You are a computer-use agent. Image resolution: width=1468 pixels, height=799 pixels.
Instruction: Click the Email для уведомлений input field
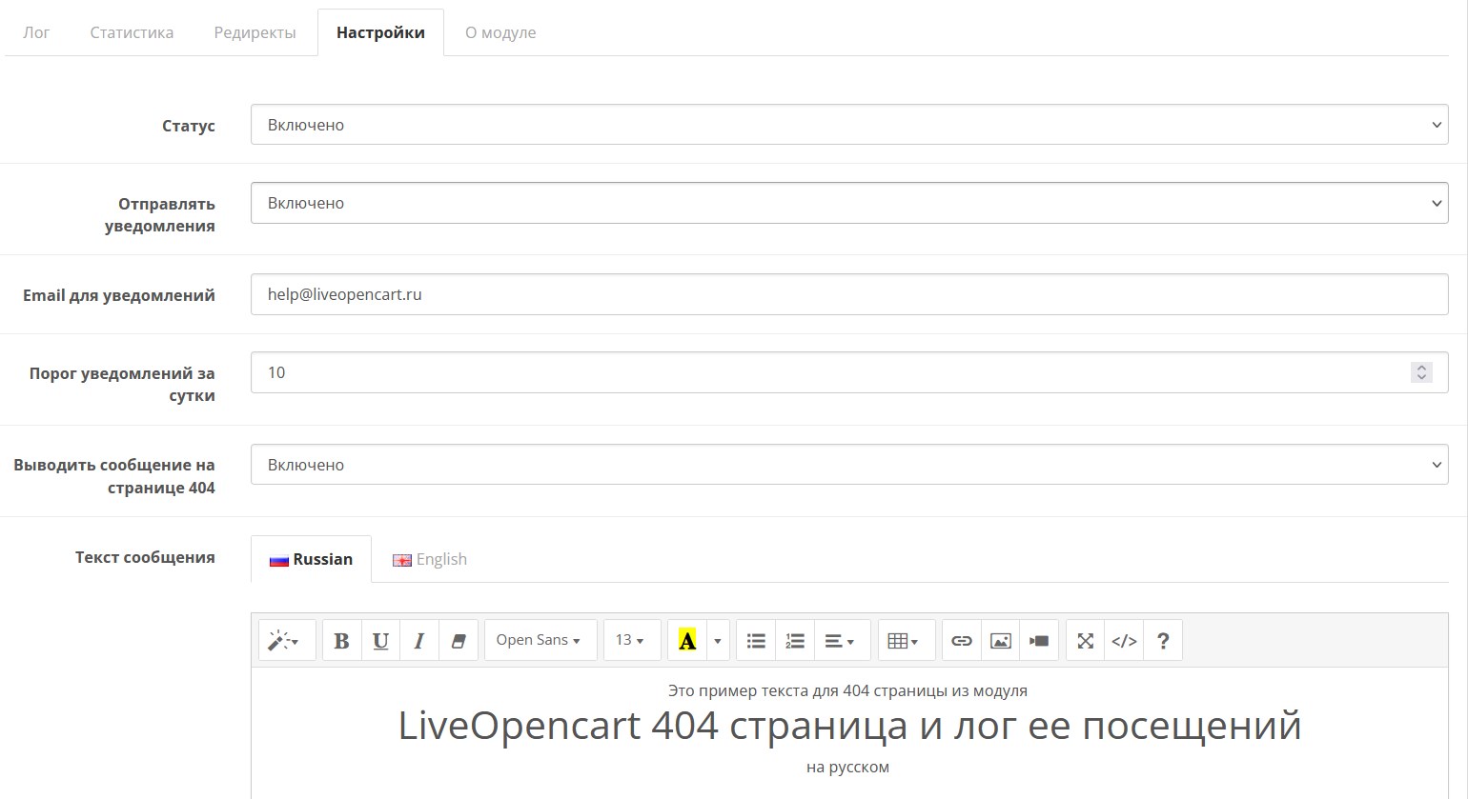848,294
